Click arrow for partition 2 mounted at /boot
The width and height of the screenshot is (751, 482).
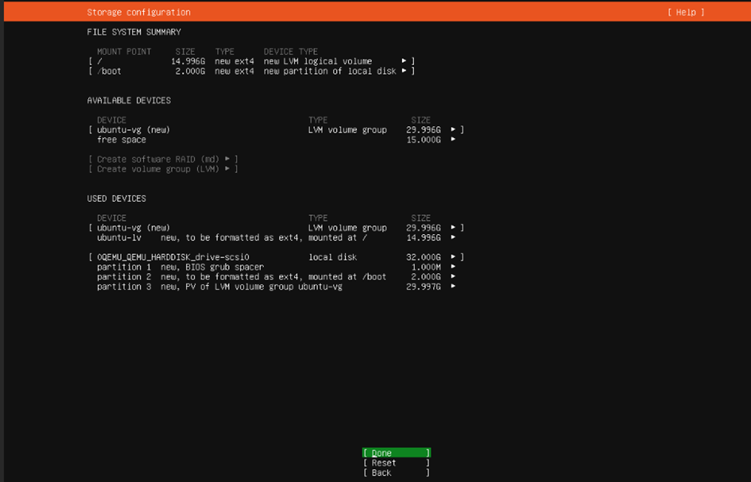453,276
